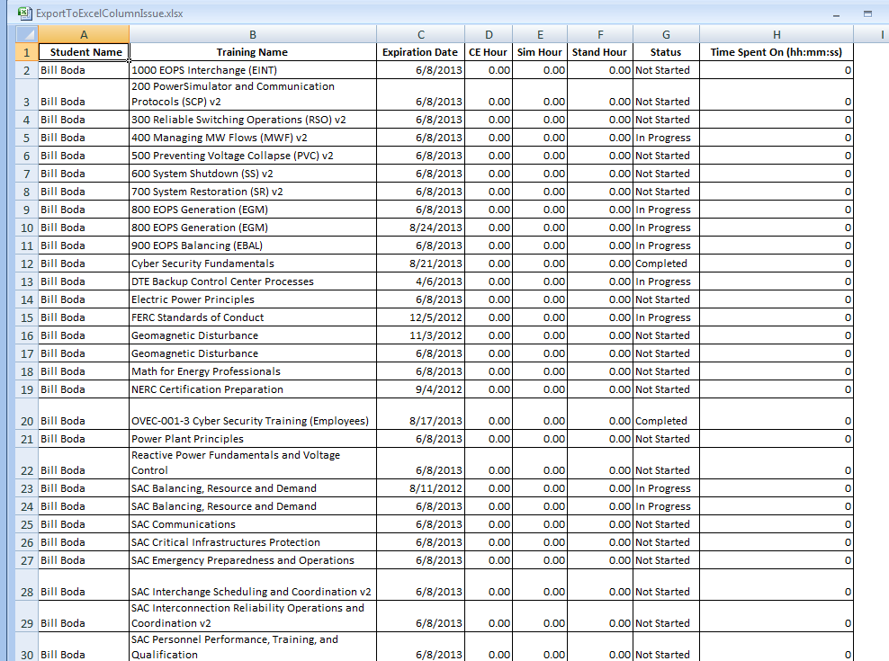Select cell 'SAC Emergency Preparedness and Operations'

pyautogui.click(x=253, y=560)
